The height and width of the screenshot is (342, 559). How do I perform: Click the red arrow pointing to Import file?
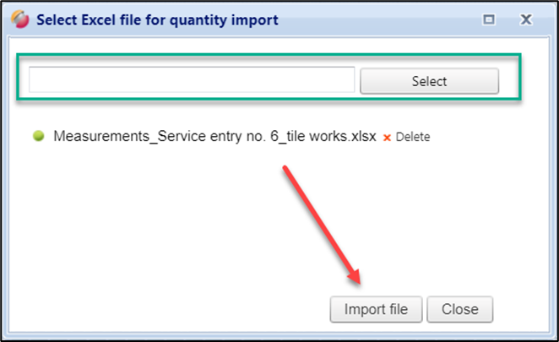coord(322,222)
